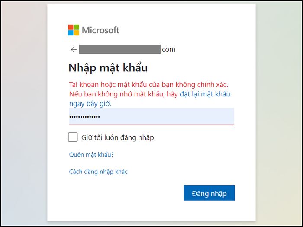Click the Nhập mật khẩu heading
This screenshot has height=227, width=303.
click(x=108, y=68)
